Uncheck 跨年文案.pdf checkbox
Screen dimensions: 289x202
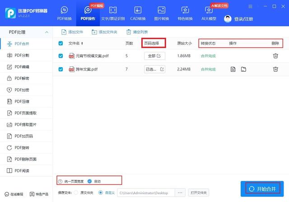[x=61, y=69]
